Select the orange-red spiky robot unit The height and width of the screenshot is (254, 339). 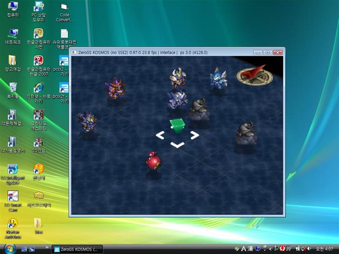coord(115,88)
